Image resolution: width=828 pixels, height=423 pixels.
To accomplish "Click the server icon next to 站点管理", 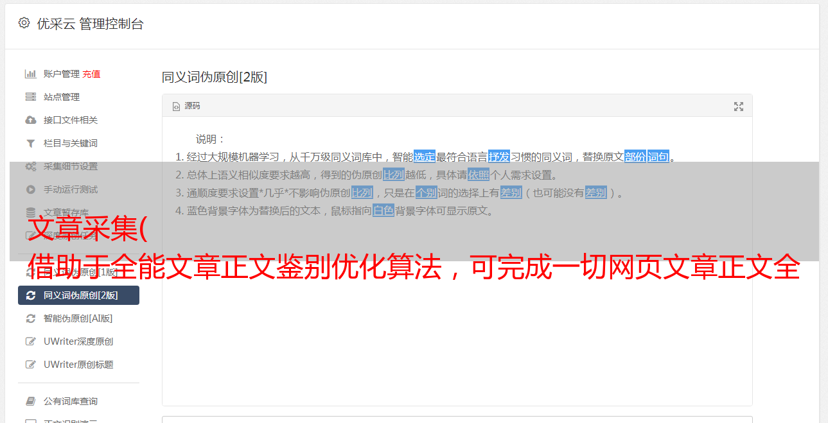I will (x=30, y=97).
